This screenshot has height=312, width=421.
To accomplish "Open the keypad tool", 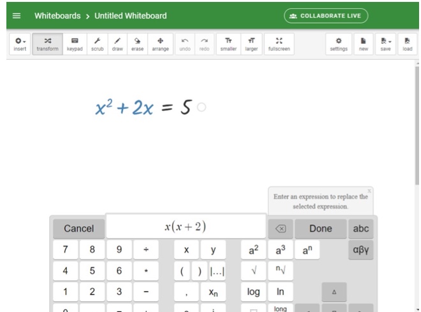I will point(75,44).
